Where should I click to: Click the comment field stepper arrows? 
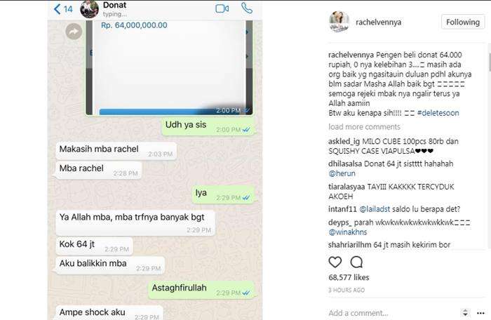(x=465, y=312)
